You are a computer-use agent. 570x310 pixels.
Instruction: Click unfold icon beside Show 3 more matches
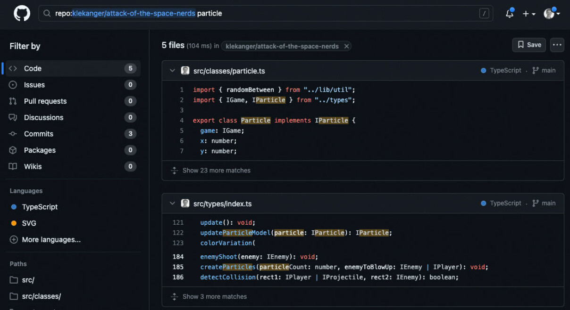tap(174, 297)
